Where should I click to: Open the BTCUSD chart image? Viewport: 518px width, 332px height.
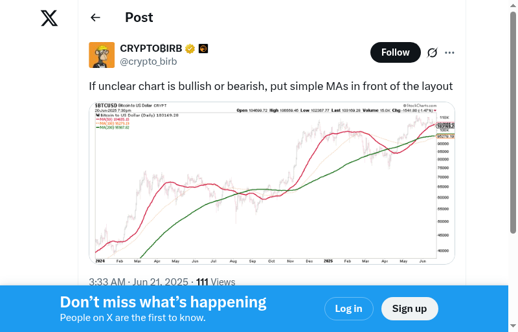coord(272,183)
